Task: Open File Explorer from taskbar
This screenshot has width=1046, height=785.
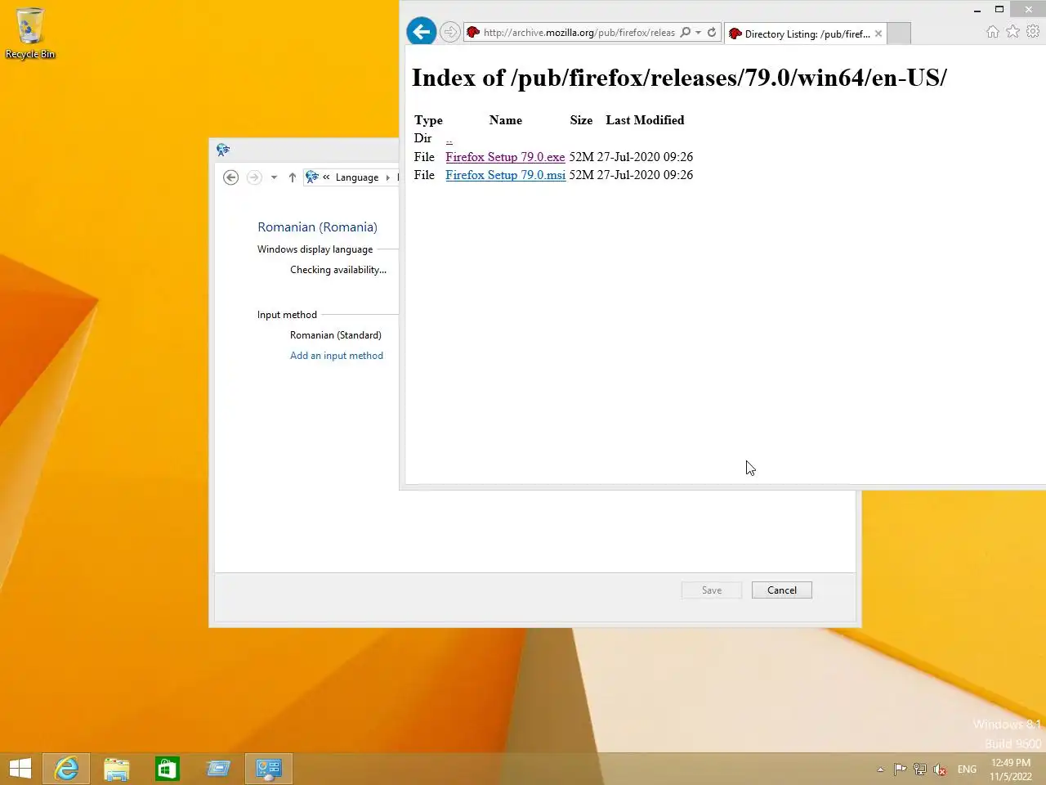Action: (x=117, y=769)
